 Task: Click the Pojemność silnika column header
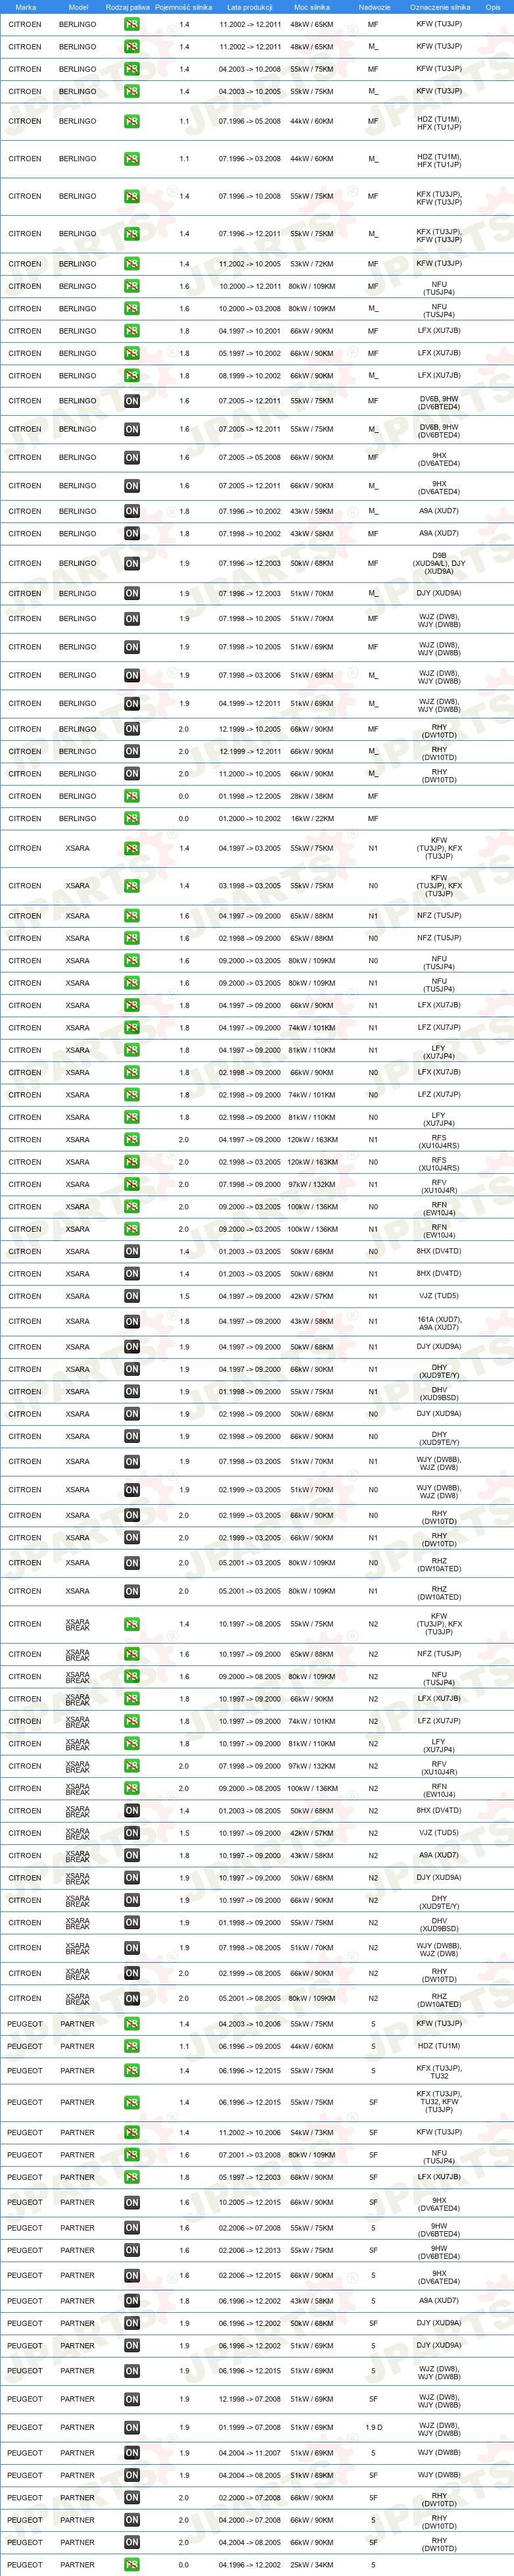tap(183, 7)
